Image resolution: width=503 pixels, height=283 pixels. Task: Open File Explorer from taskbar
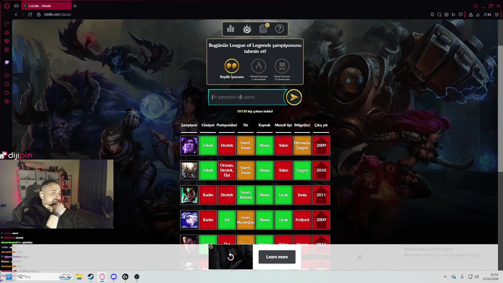coord(79,277)
